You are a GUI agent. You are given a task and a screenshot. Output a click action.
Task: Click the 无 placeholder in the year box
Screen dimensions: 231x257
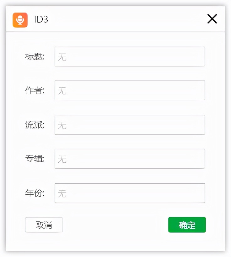[62, 193]
